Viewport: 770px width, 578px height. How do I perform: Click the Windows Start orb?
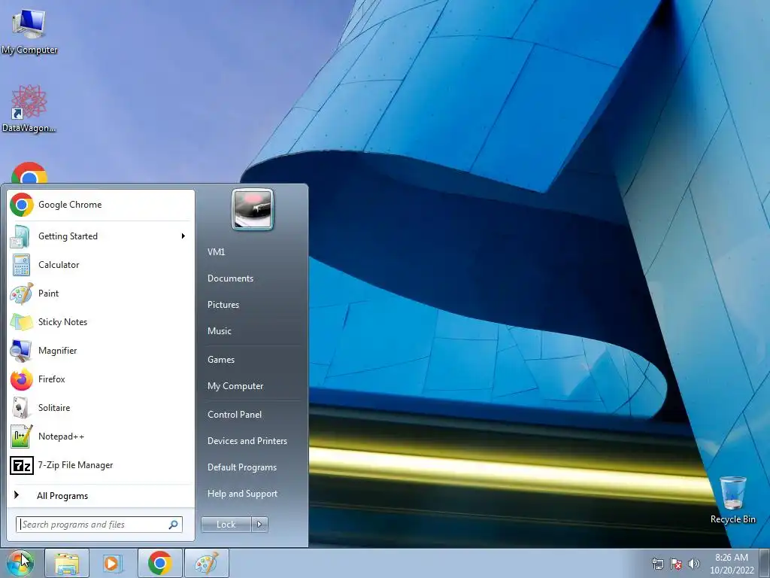pyautogui.click(x=20, y=563)
